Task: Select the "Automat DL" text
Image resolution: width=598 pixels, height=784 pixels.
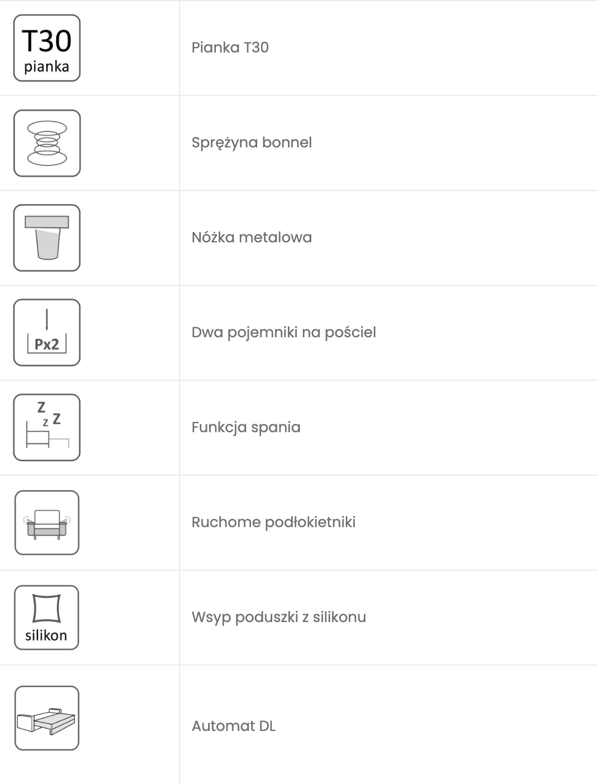Action: click(x=234, y=726)
